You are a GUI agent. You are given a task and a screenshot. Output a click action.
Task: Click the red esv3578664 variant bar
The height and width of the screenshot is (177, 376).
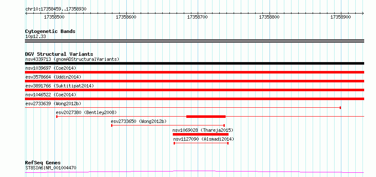pos(194,81)
